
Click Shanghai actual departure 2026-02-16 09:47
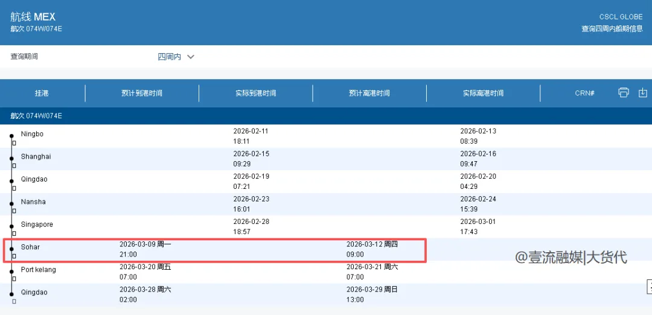pos(478,159)
